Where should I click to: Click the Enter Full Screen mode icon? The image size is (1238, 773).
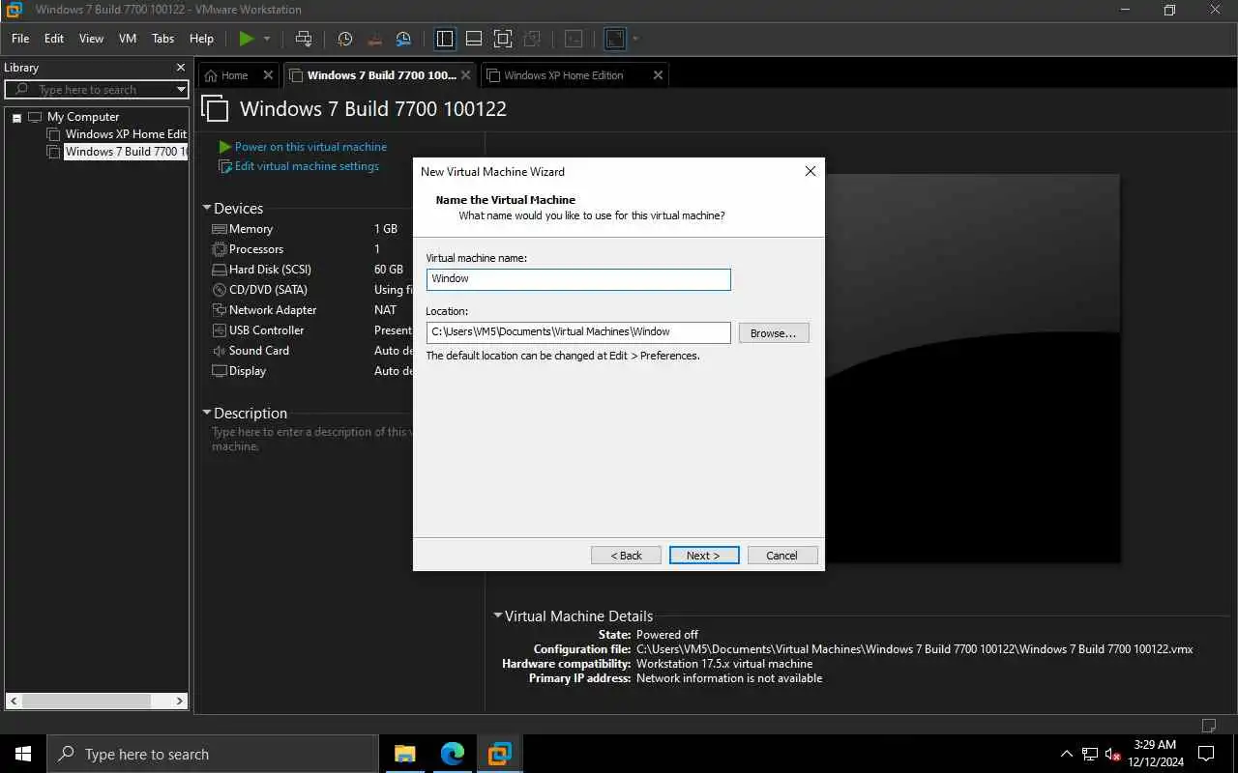[502, 39]
